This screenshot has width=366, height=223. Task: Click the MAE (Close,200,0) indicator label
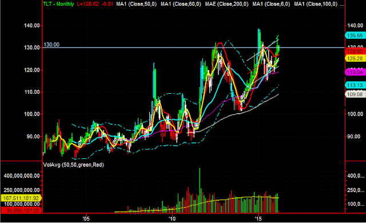(226, 4)
